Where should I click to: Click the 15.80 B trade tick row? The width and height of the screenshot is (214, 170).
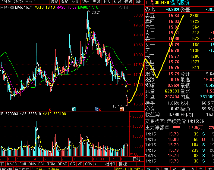click(x=179, y=139)
